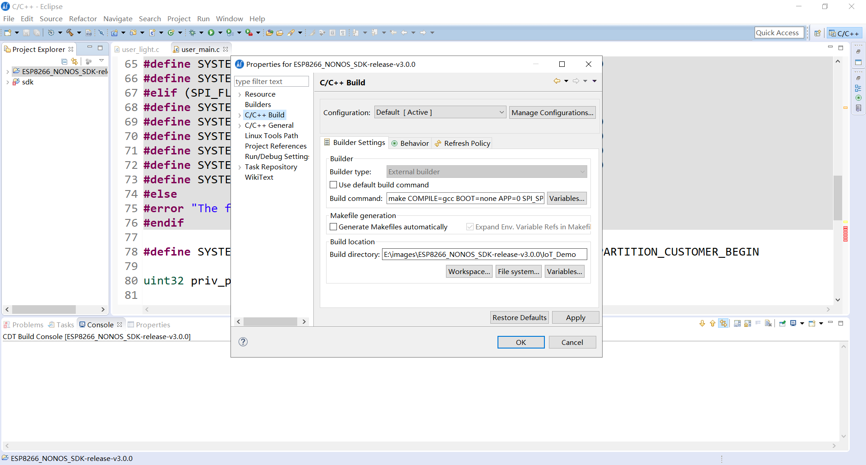
Task: Open the Navigate menu
Action: (x=118, y=19)
